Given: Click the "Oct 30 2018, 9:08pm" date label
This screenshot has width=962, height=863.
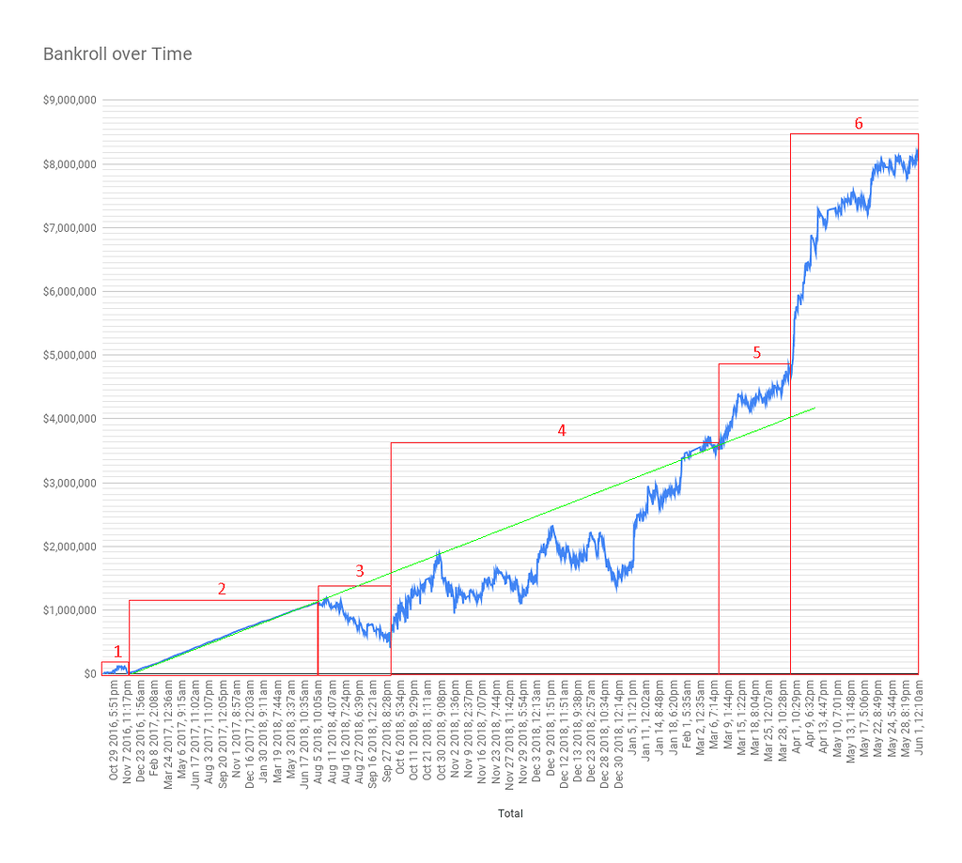Looking at the screenshot, I should point(441,730).
